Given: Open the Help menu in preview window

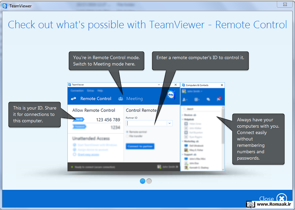Looking at the screenshot, I should pos(100,91).
